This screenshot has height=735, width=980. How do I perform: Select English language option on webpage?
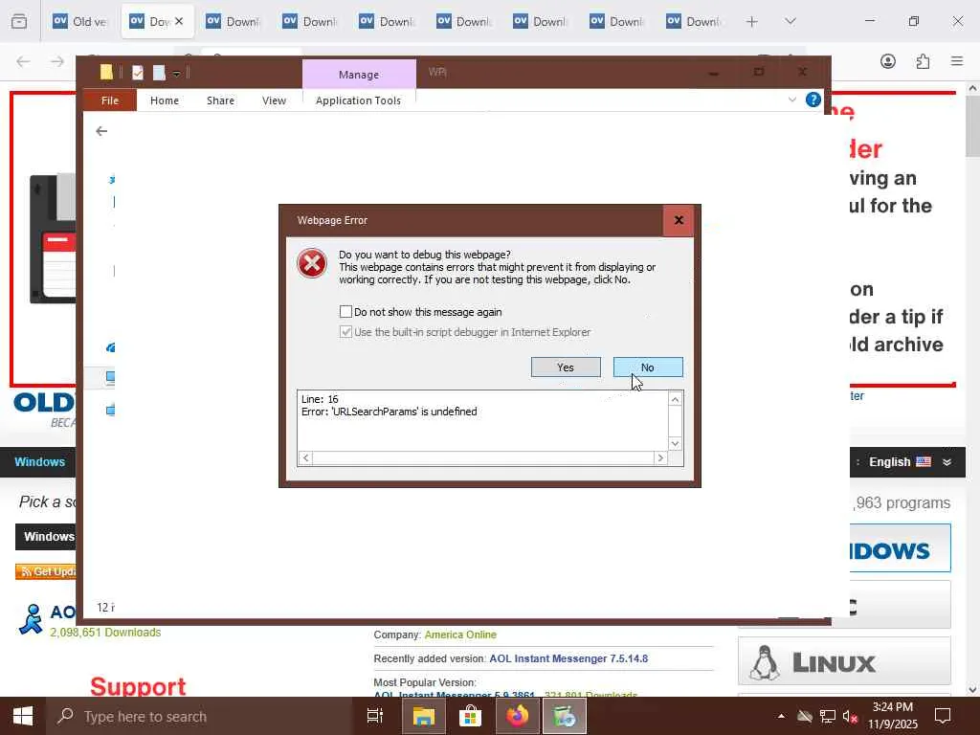click(x=900, y=462)
